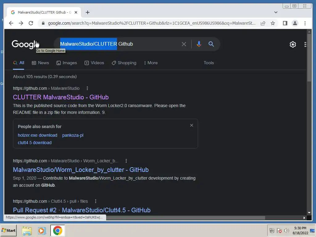Click the Show desktop button

(313, 231)
